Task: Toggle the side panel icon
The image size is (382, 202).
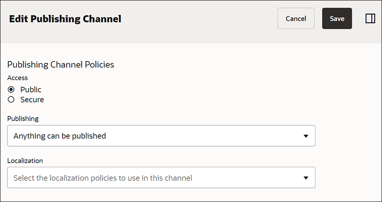Action: pyautogui.click(x=370, y=19)
